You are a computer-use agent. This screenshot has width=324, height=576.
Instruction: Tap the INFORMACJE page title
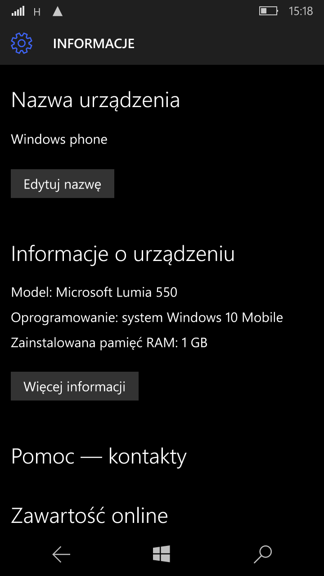(94, 44)
